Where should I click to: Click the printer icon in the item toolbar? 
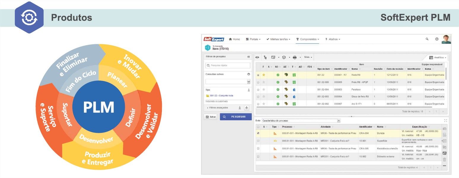294,57
